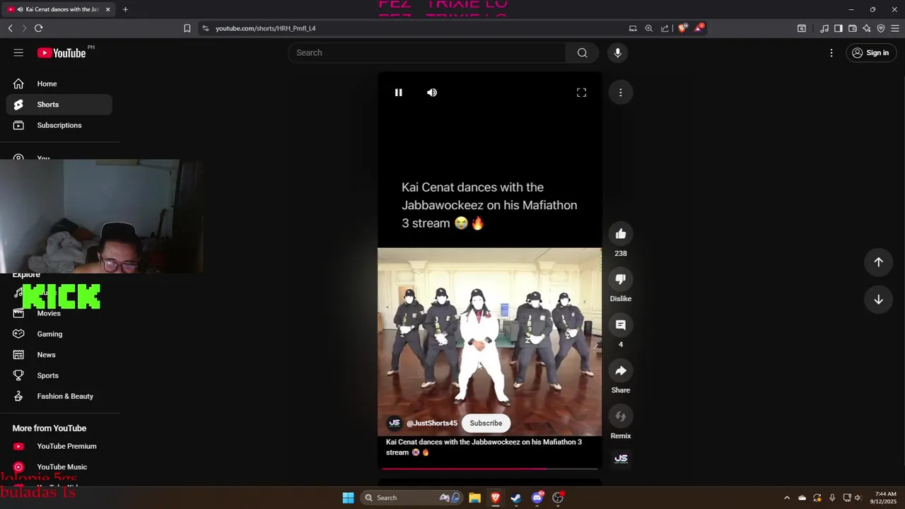Open Windows Start menu
The width and height of the screenshot is (905, 509).
point(348,498)
